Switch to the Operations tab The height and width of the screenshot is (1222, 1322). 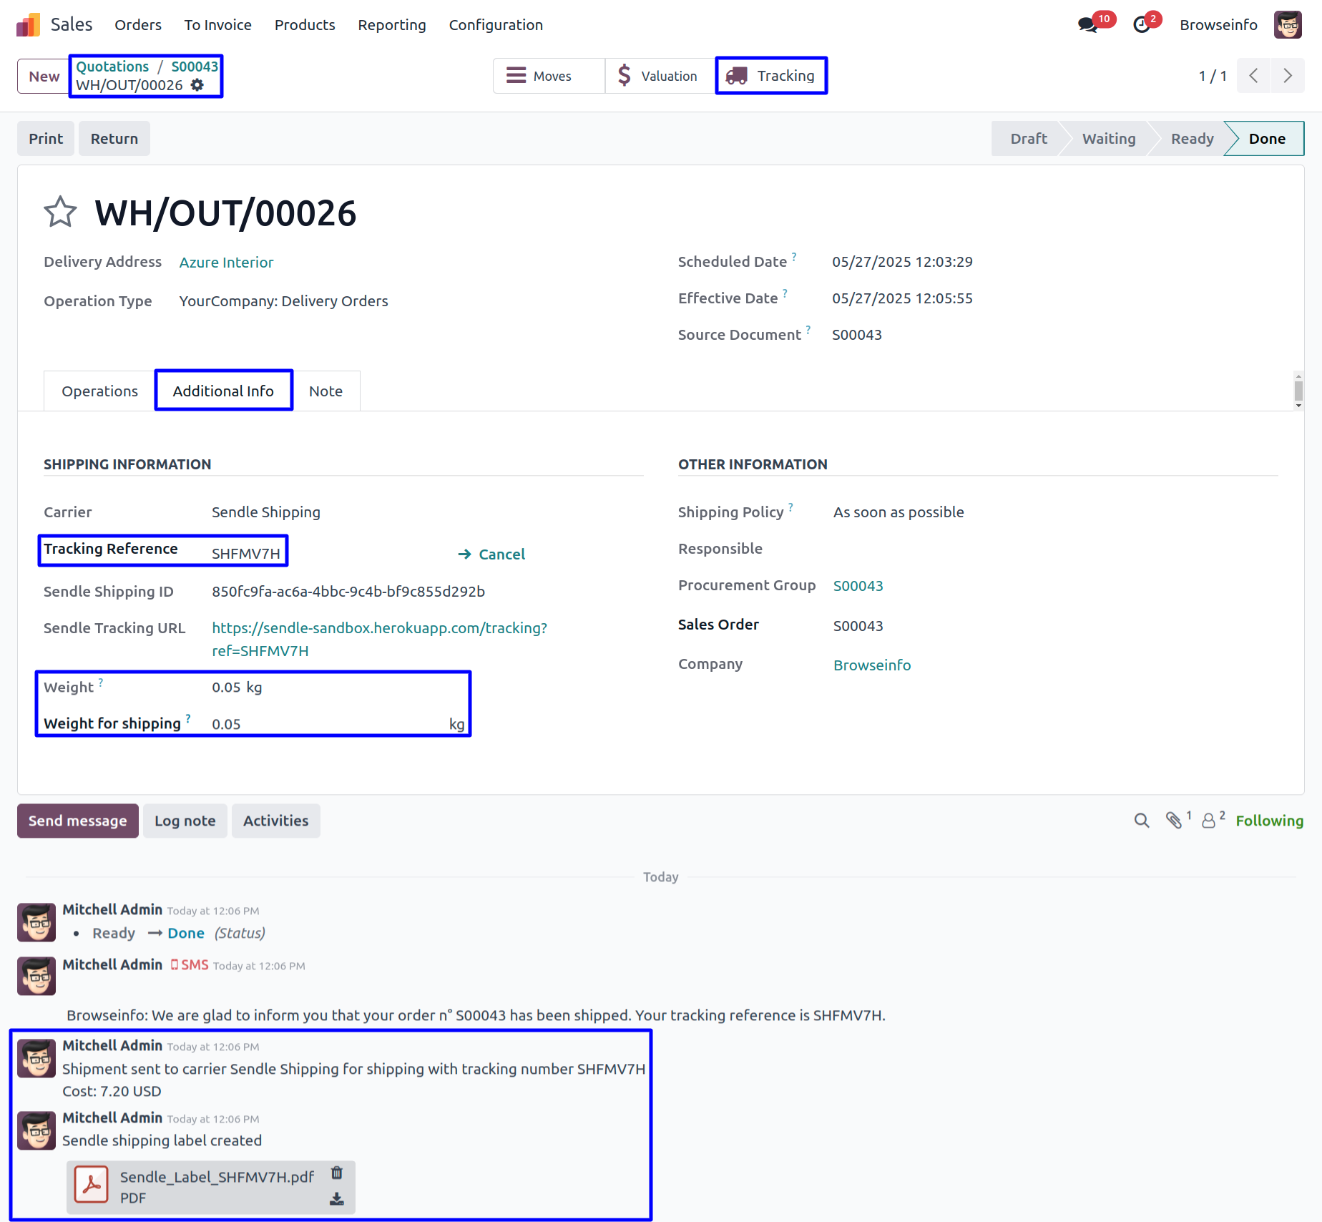point(99,391)
